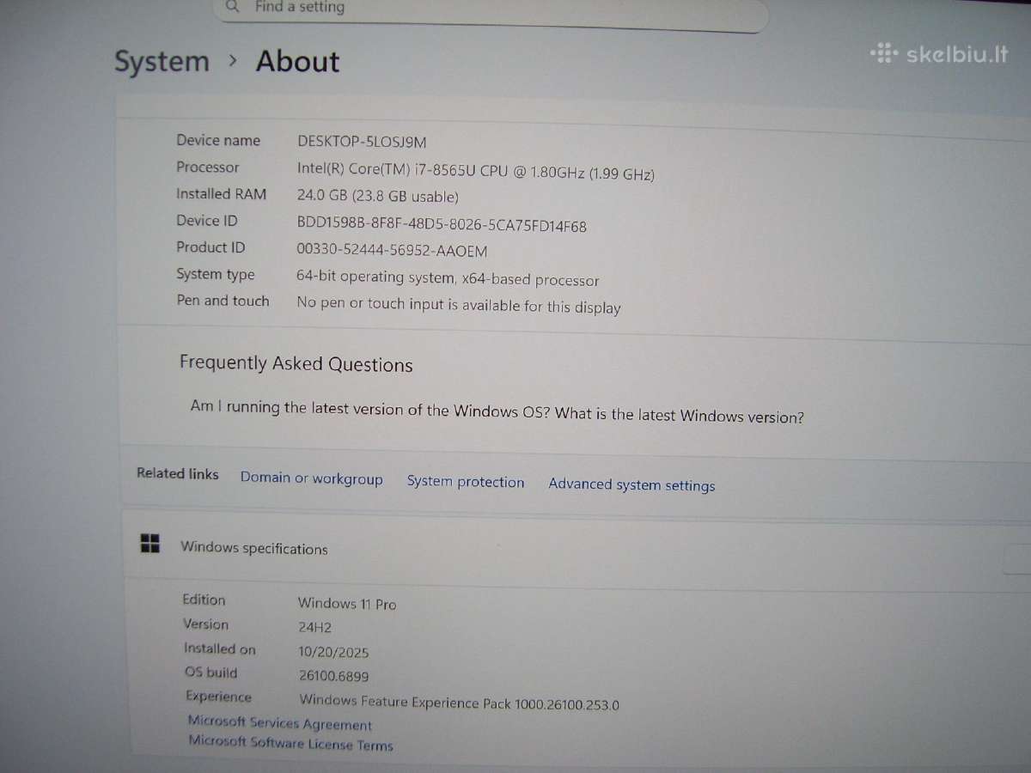Open Microsoft Software License Terms link
The width and height of the screenshot is (1031, 773).
[x=290, y=743]
